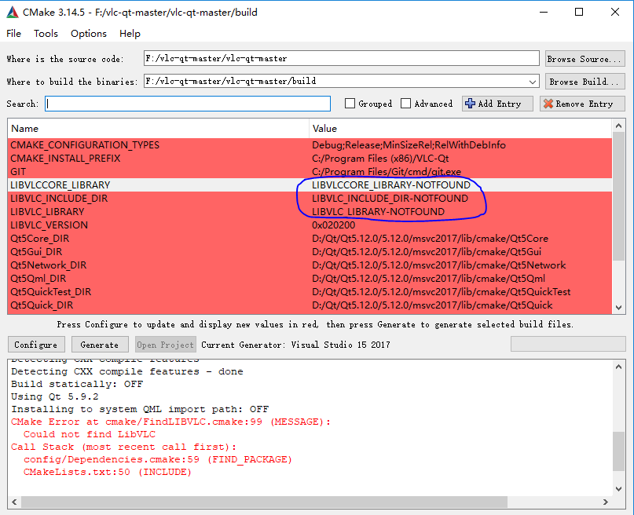Screen dimensions: 634x515
Task: Click the Qt5Core cmake path value
Action: pyautogui.click(x=431, y=239)
